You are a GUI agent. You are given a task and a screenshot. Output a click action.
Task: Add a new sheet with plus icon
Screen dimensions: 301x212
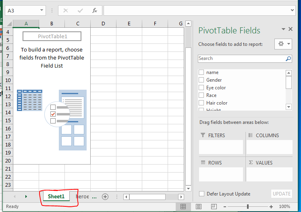click(105, 197)
